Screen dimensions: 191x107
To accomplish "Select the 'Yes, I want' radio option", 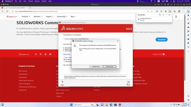I will [64, 57].
